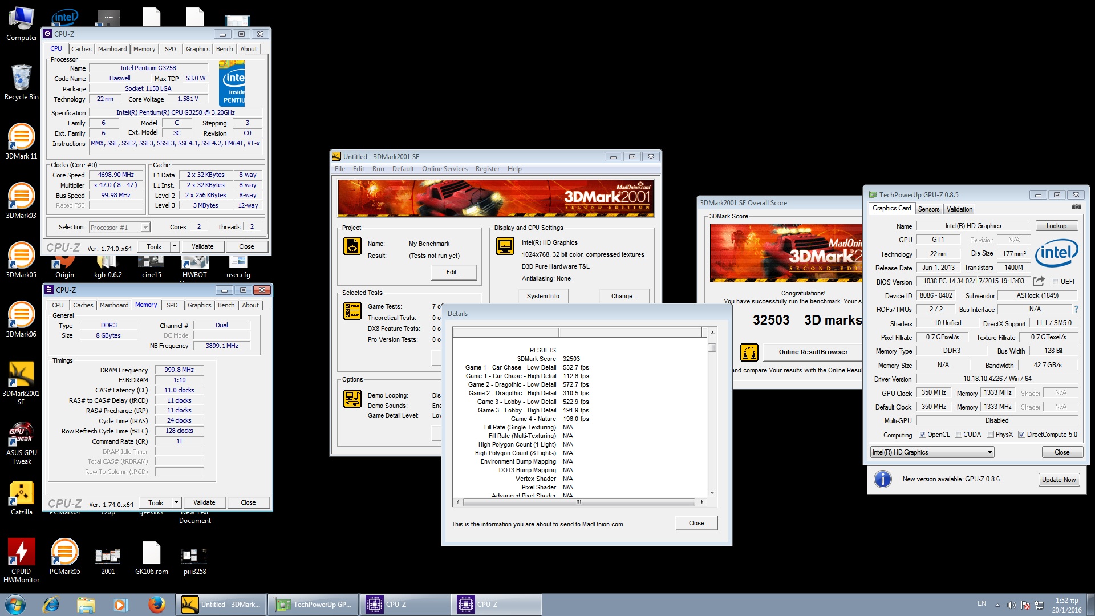Toggle the CUDA checkbox in GPU-Z

(958, 435)
